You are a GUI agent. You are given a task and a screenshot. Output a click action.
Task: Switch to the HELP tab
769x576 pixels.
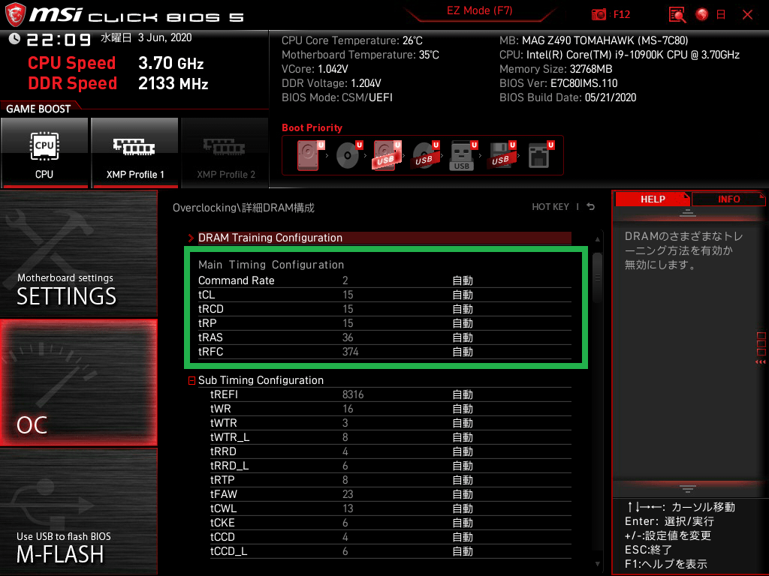tap(653, 199)
